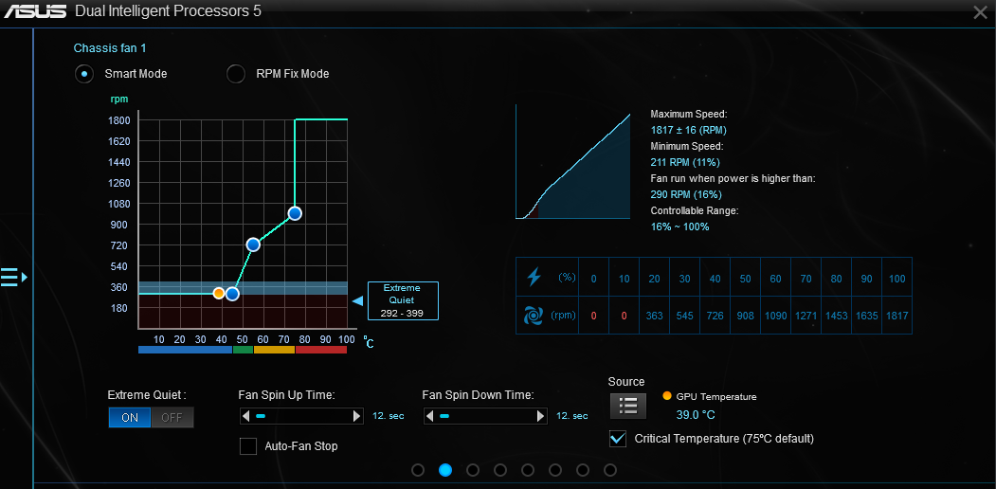Increase Fan Spin Up Time right arrow
This screenshot has height=489, width=996.
point(357,416)
